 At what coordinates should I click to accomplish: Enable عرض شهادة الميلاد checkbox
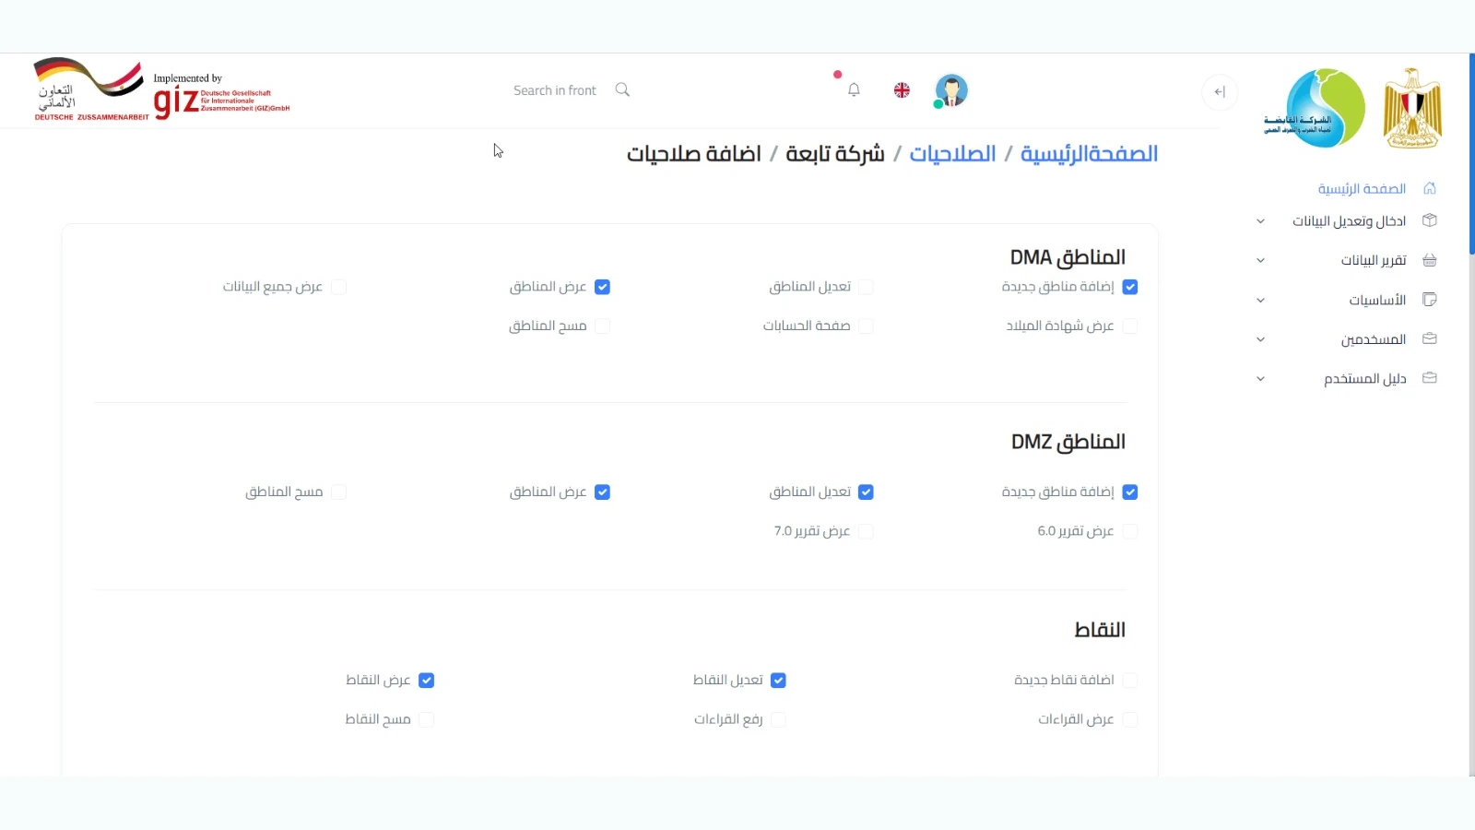click(x=1130, y=326)
